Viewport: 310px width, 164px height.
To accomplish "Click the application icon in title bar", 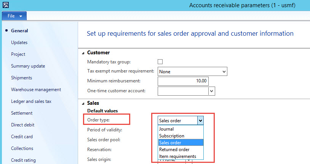I will point(6,6).
